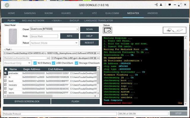
Task: Click the INFO button
Action: [x=69, y=36]
